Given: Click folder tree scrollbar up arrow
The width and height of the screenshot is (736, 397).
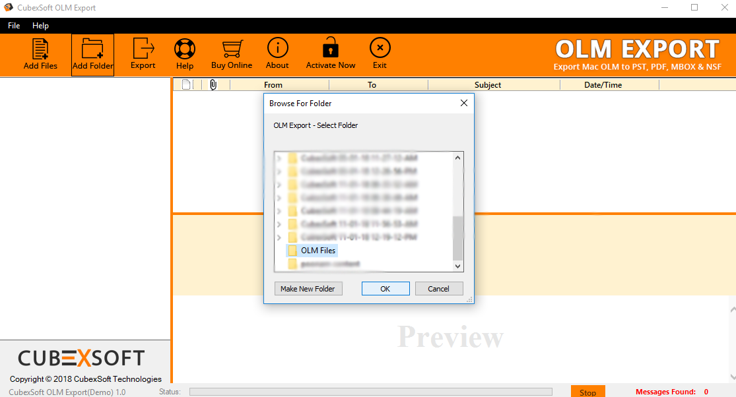Looking at the screenshot, I should (457, 158).
